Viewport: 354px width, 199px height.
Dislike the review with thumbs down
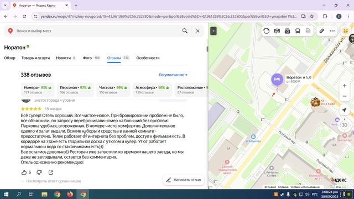click(39, 172)
